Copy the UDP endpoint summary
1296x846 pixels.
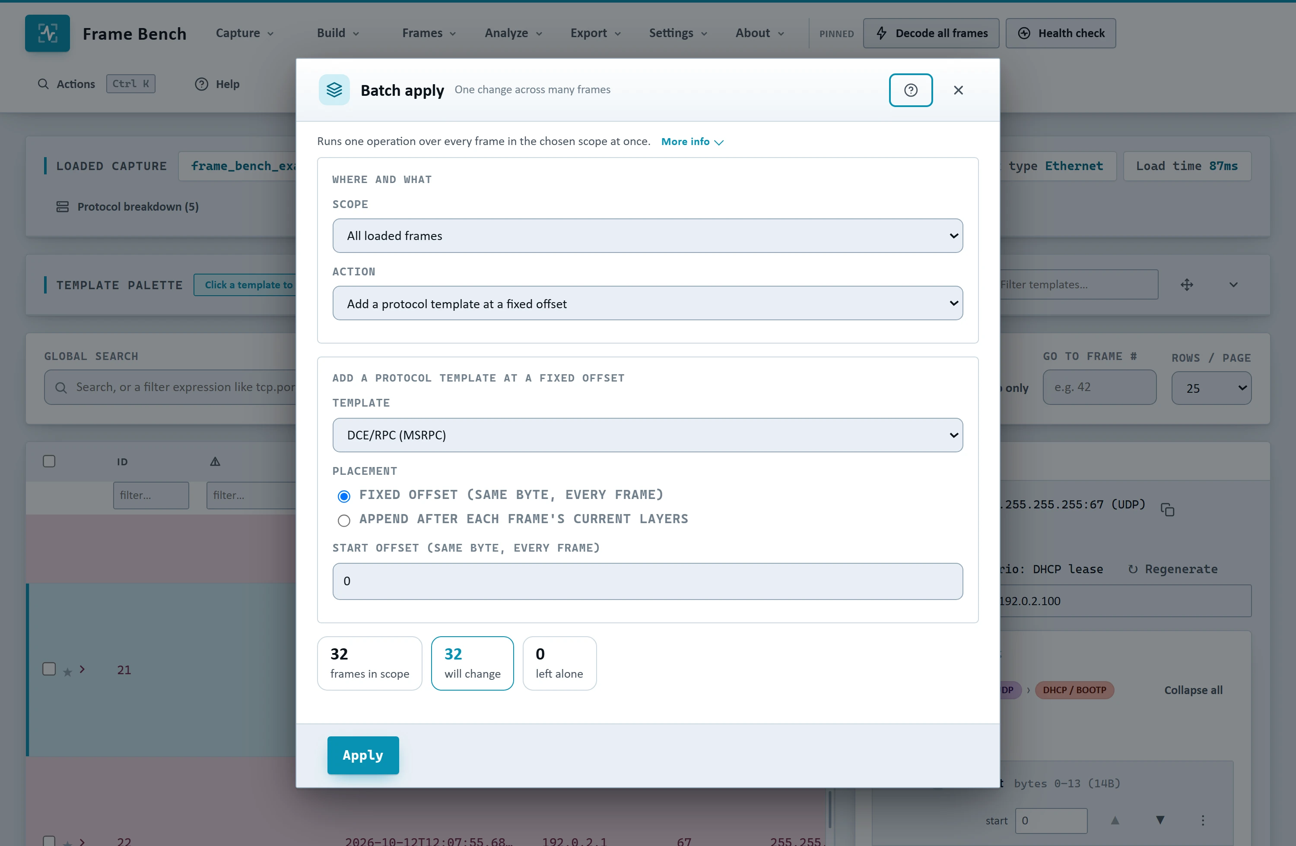tap(1168, 510)
